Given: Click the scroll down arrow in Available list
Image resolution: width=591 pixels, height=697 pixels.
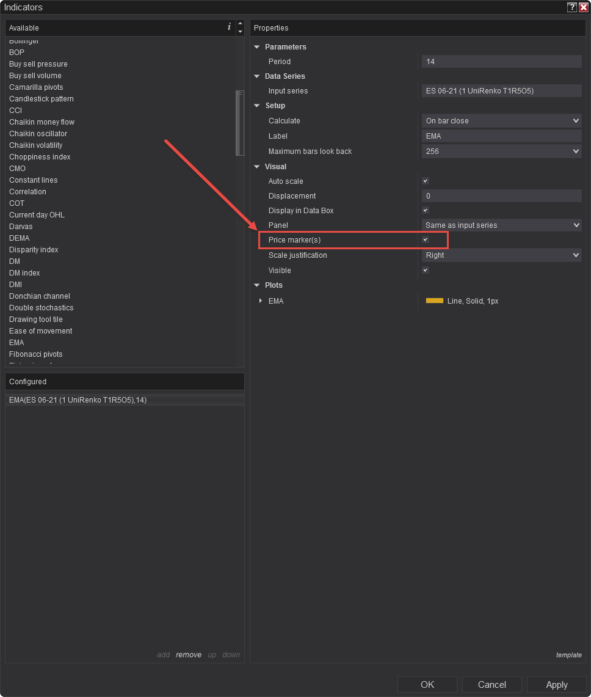Looking at the screenshot, I should click(x=240, y=31).
